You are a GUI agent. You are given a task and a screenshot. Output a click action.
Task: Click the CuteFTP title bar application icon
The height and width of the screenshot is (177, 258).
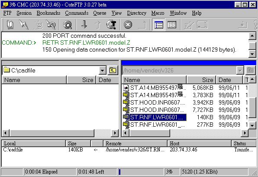pos(5,5)
